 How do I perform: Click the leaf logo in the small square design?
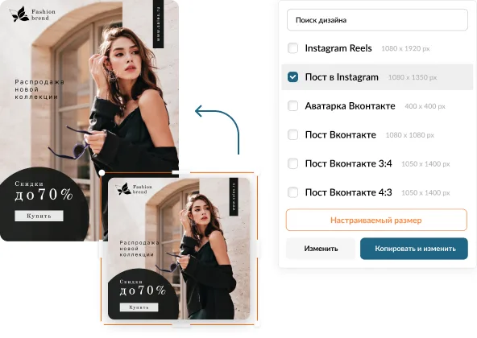123,189
